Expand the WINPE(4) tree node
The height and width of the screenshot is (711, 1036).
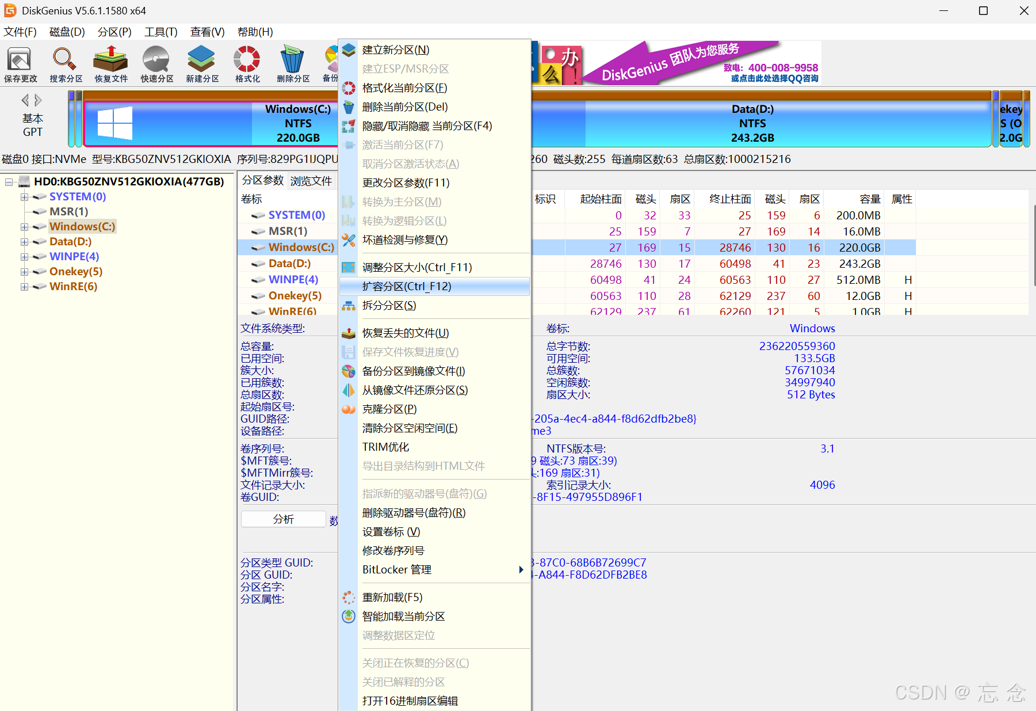pos(25,257)
